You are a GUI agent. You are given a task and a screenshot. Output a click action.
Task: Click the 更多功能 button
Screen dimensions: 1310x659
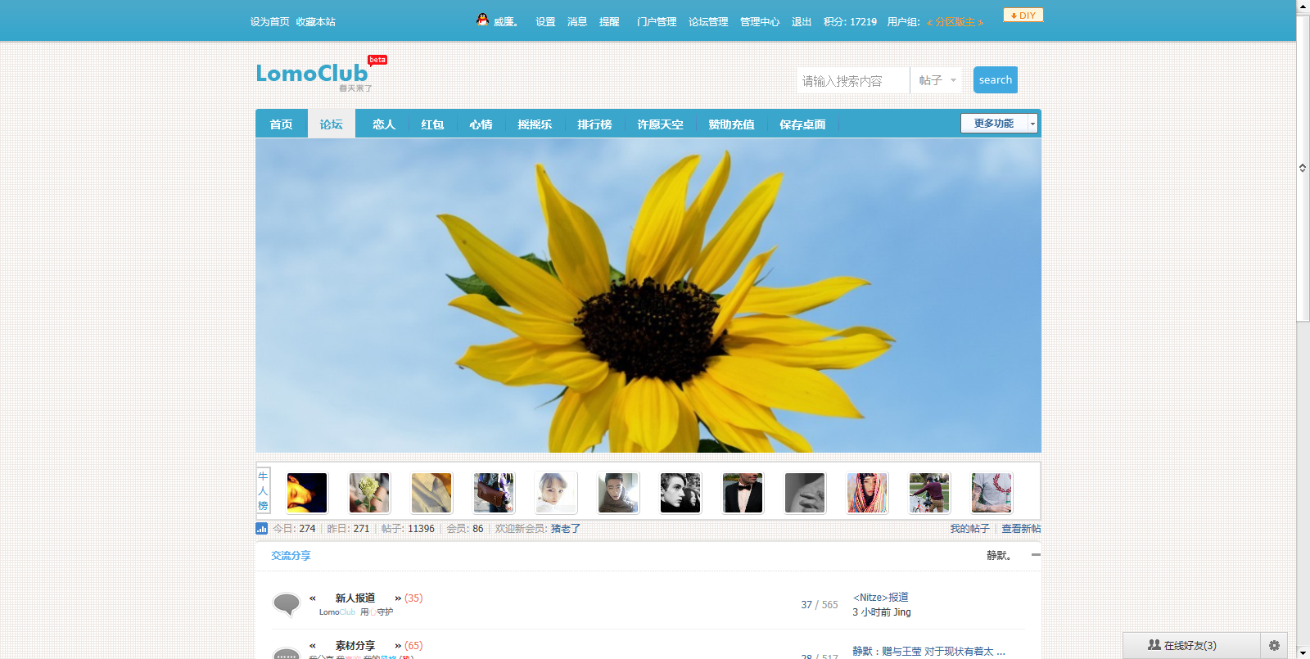tap(994, 124)
